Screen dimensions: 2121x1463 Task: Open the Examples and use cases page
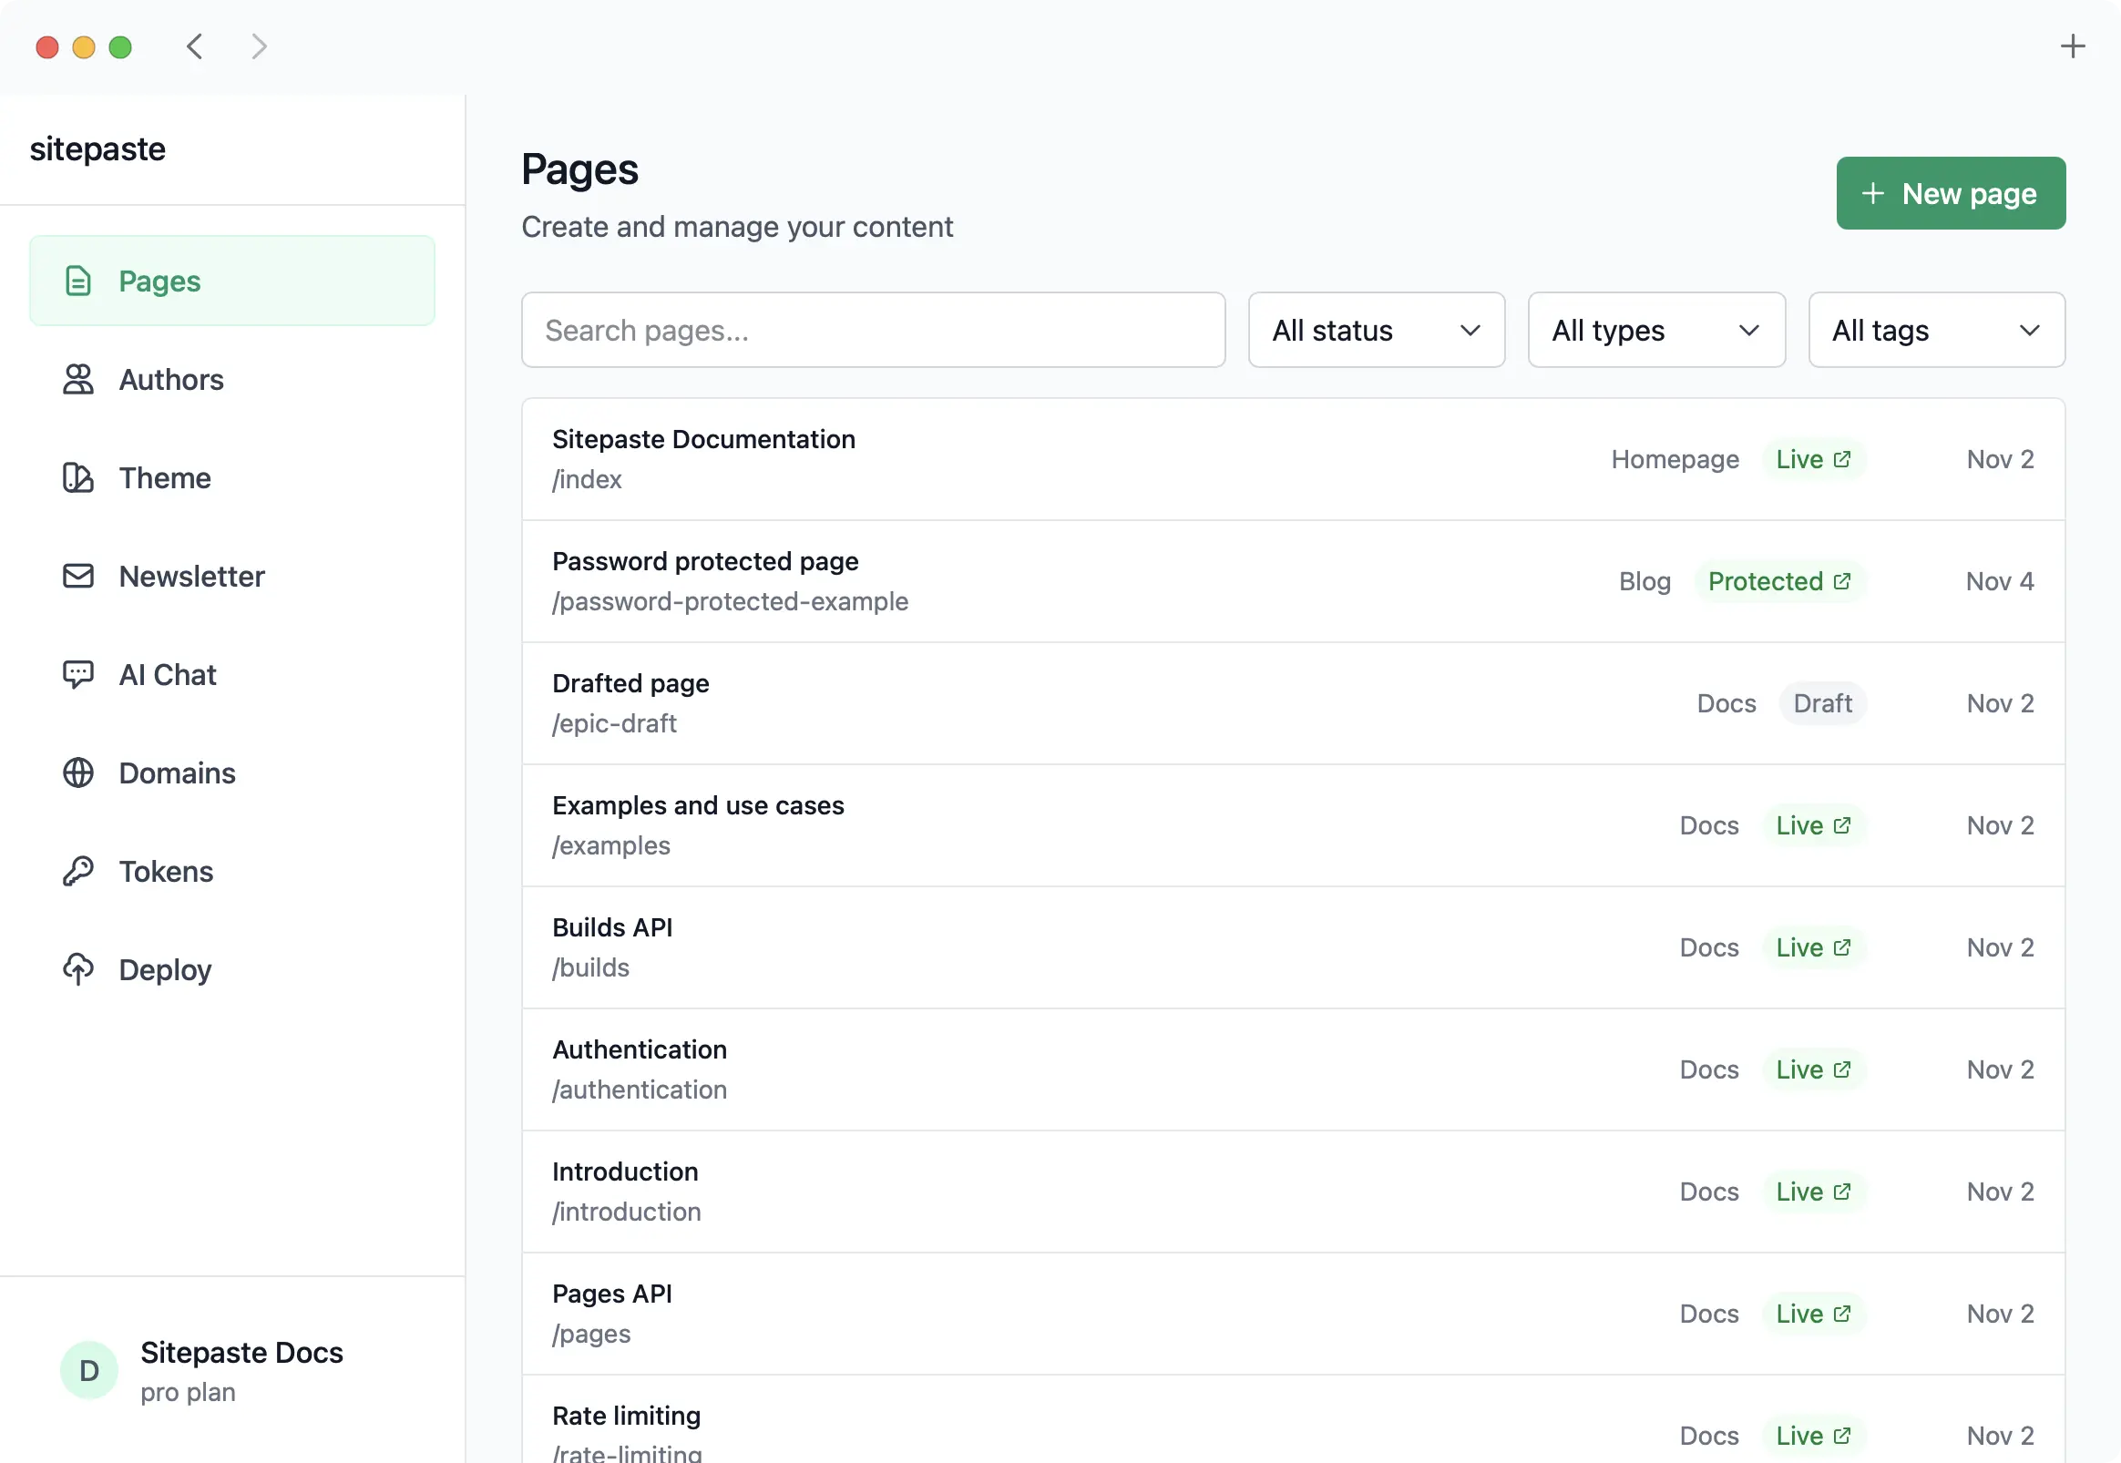(698, 805)
